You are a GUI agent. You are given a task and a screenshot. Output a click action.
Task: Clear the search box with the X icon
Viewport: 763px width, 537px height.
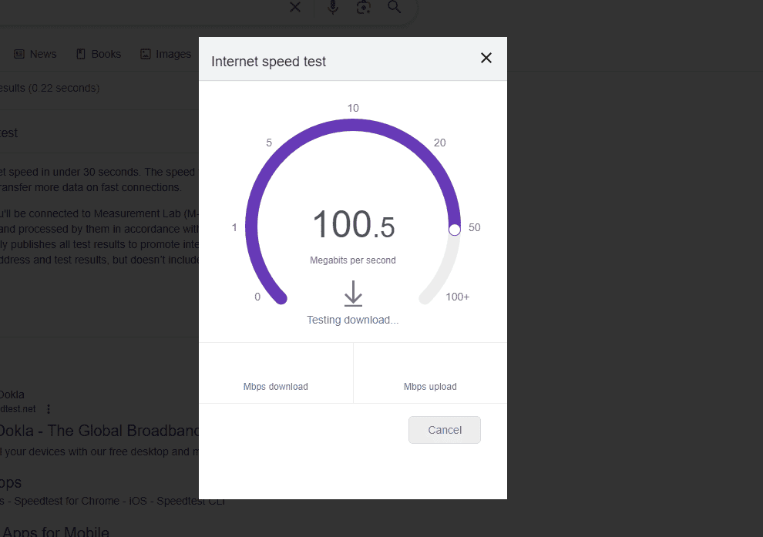tap(295, 8)
